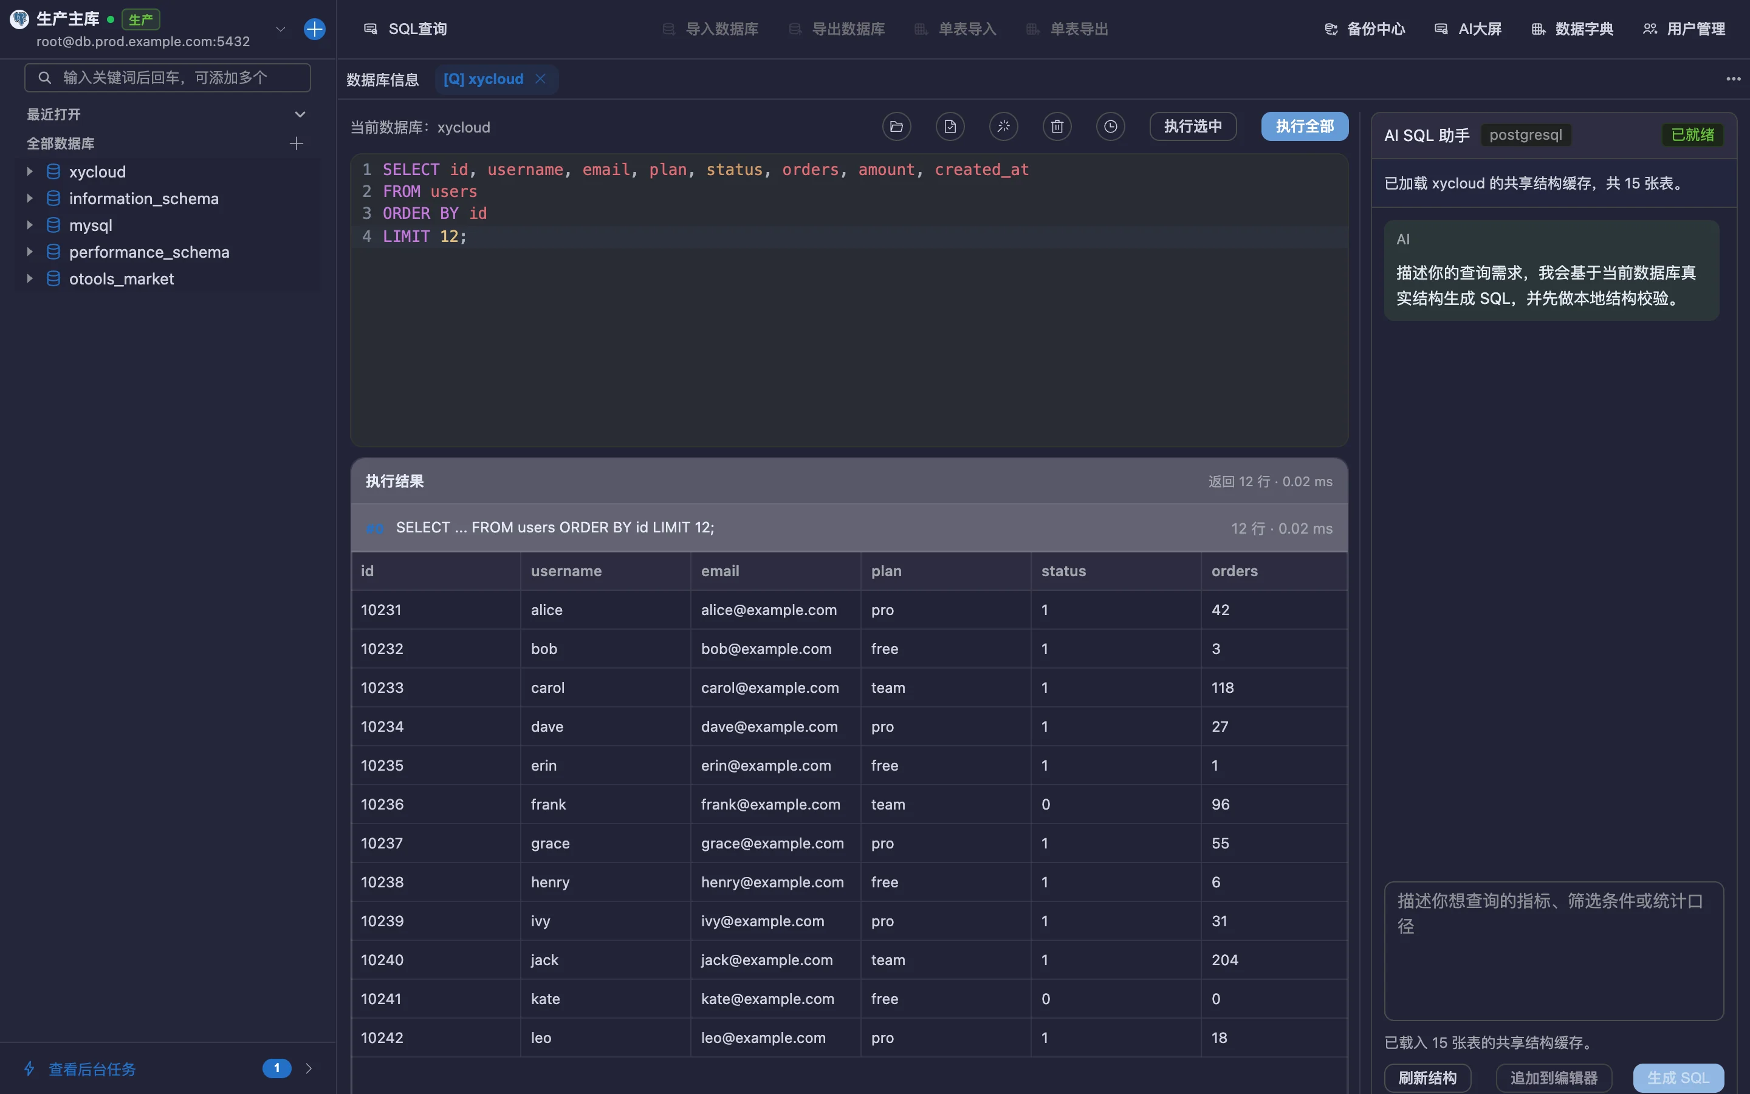Open 备份中心 in the top bar

pos(1365,29)
